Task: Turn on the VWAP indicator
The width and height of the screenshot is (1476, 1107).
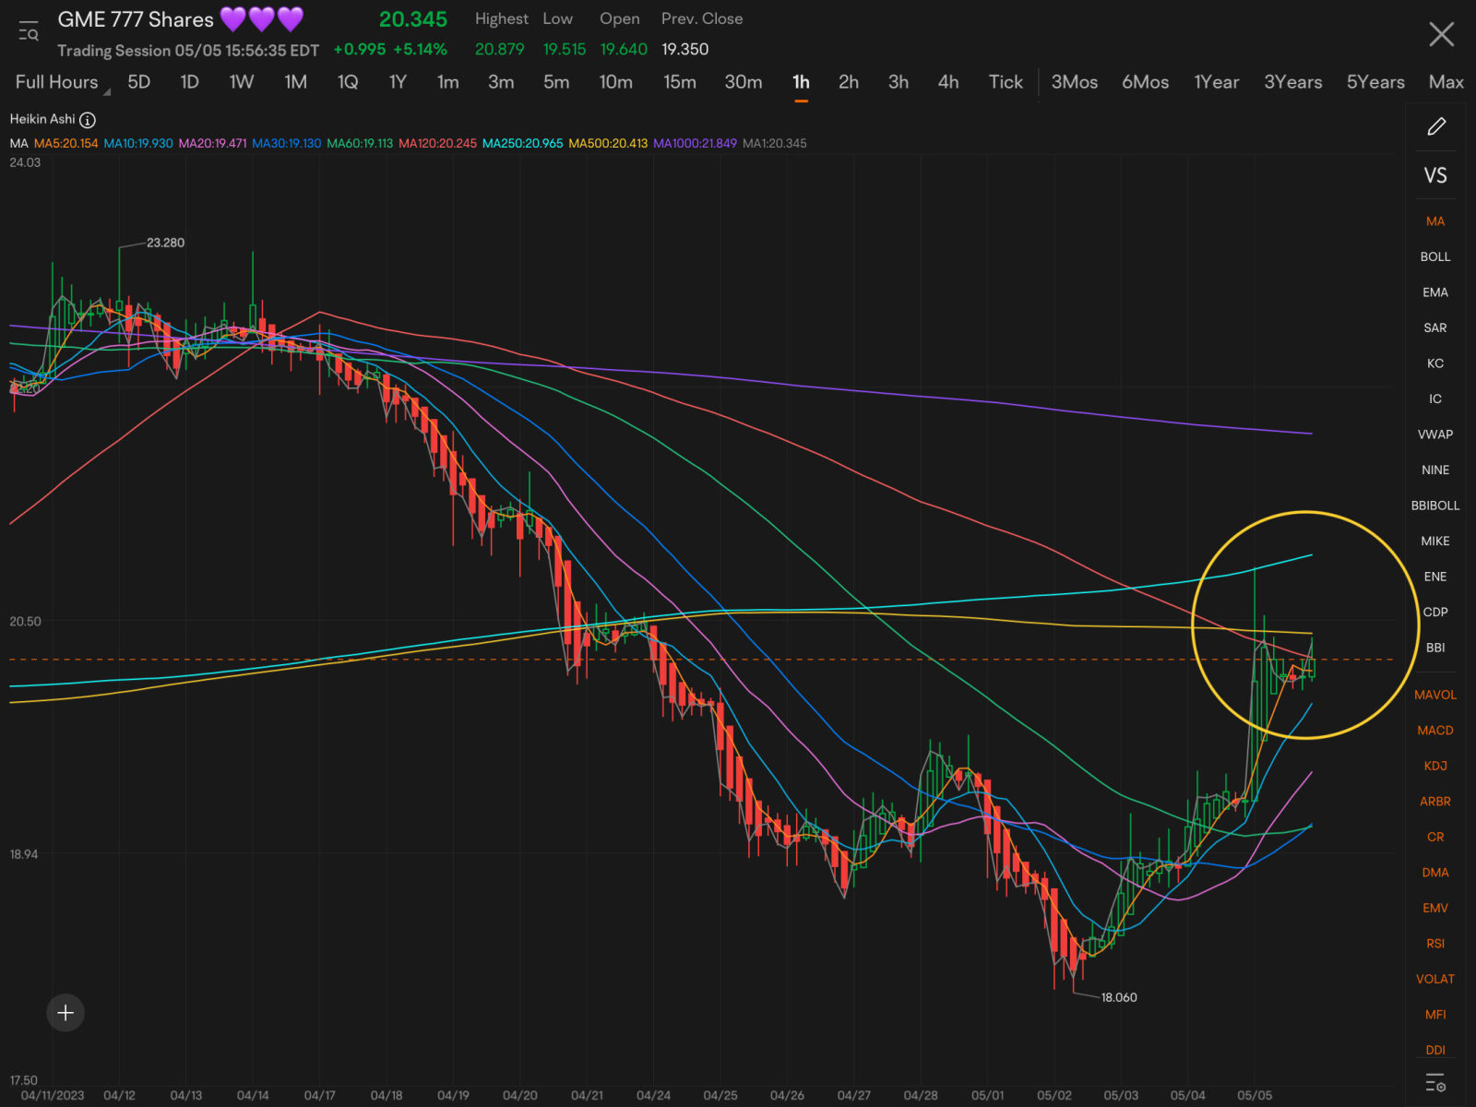Action: (1435, 434)
